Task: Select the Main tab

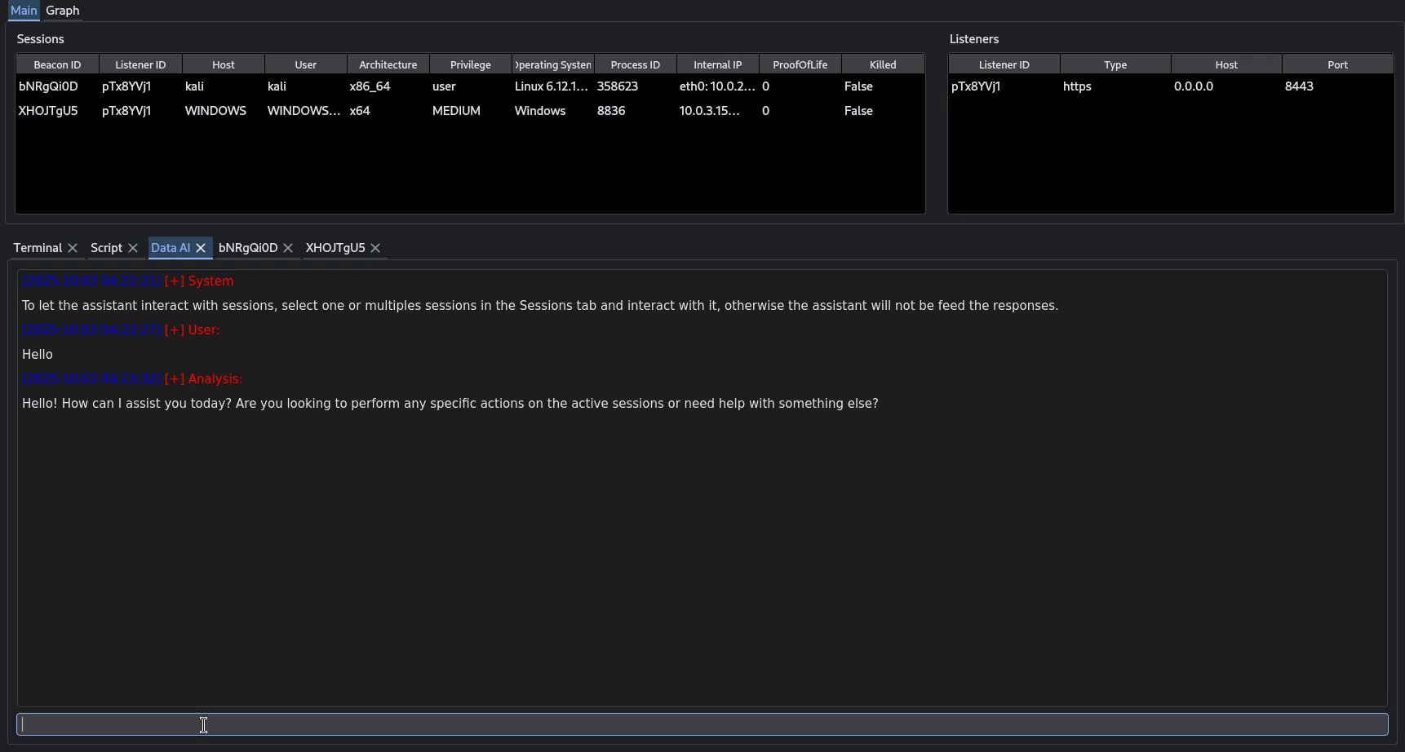Action: pyautogui.click(x=24, y=11)
